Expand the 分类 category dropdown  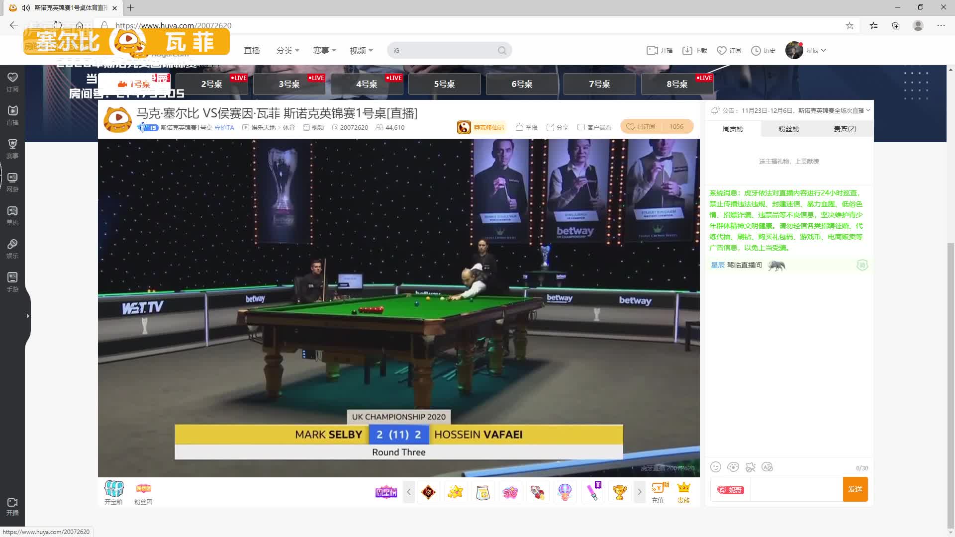(x=288, y=50)
